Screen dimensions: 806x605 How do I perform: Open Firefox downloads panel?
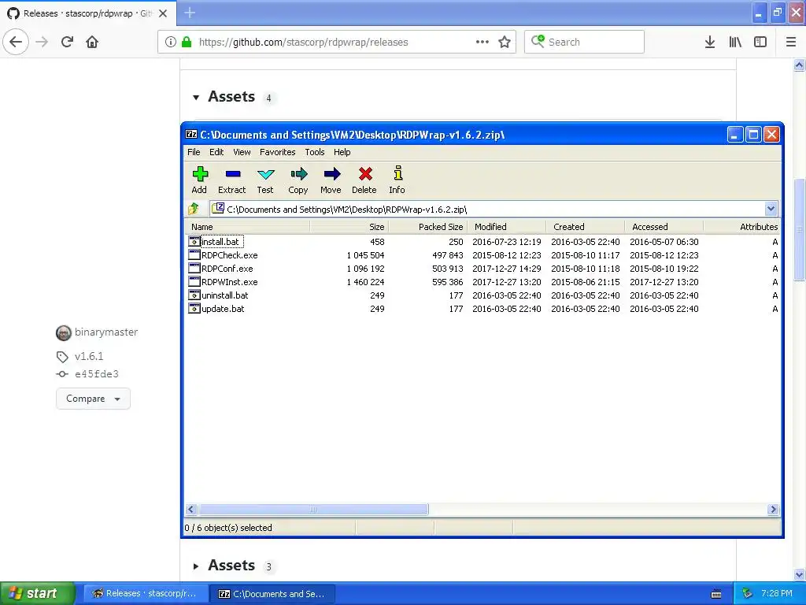click(709, 42)
